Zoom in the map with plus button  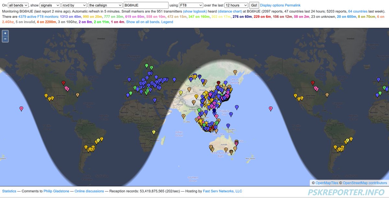pos(5,33)
